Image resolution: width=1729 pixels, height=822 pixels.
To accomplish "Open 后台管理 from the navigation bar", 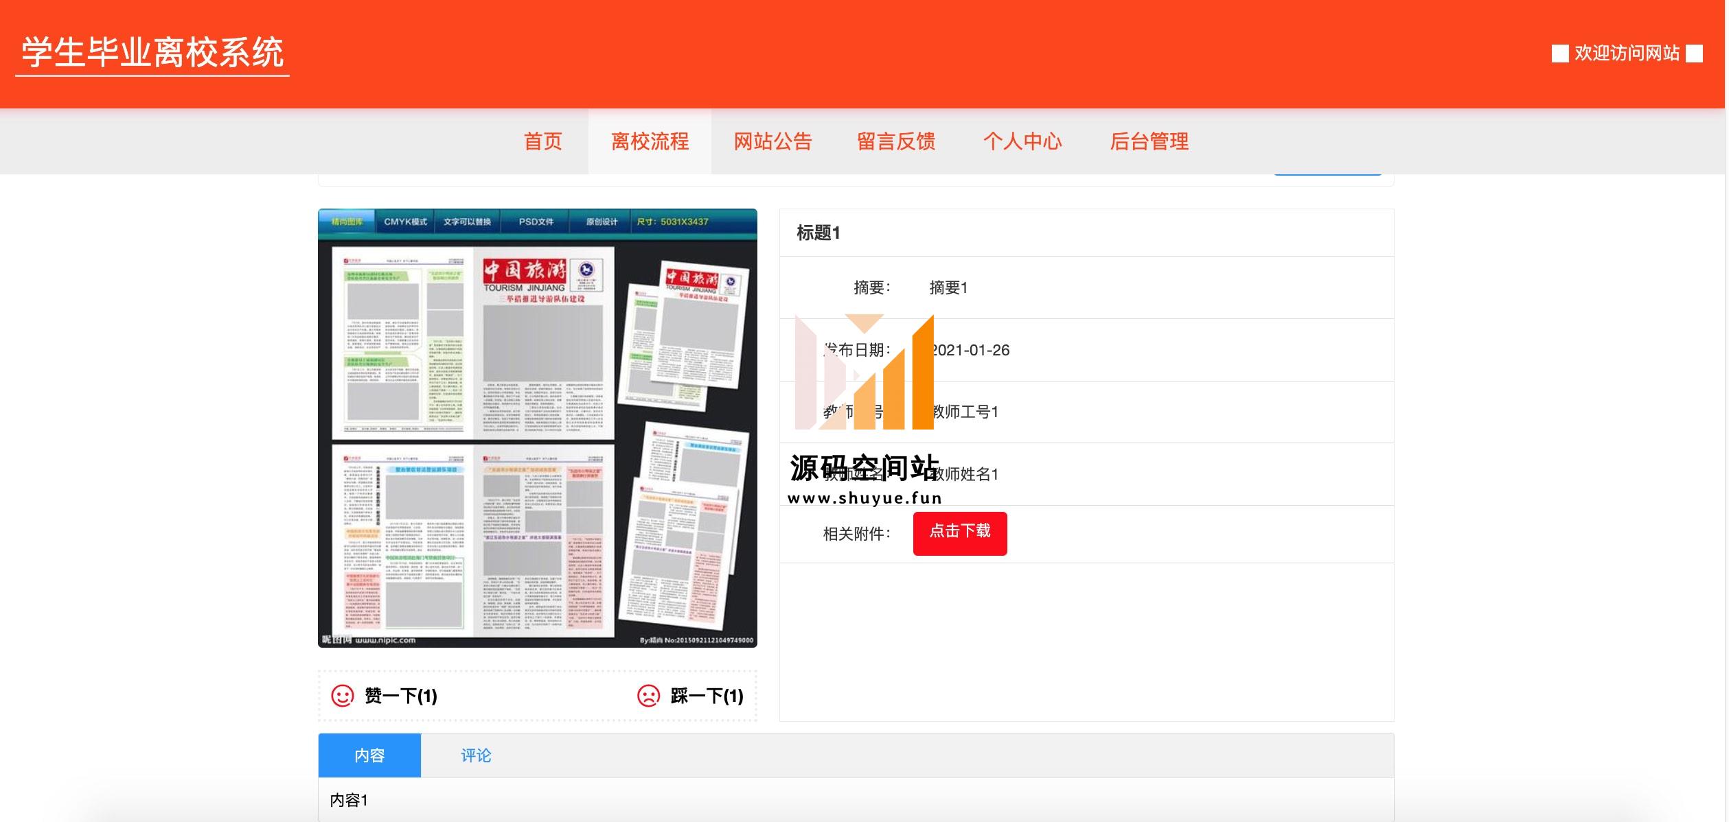I will (x=1149, y=141).
